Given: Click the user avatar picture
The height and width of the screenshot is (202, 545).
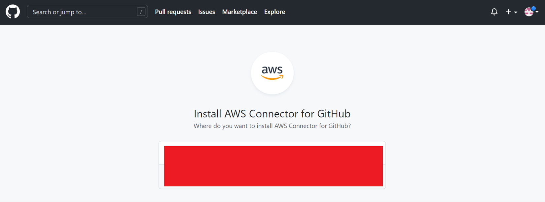Looking at the screenshot, I should (x=529, y=12).
